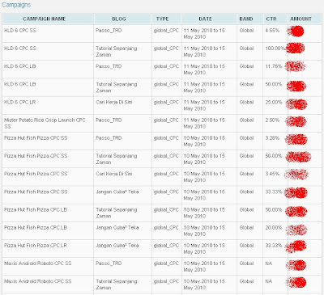Sort by Band column header
Image resolution: width=324 pixels, height=295 pixels.
(246, 19)
